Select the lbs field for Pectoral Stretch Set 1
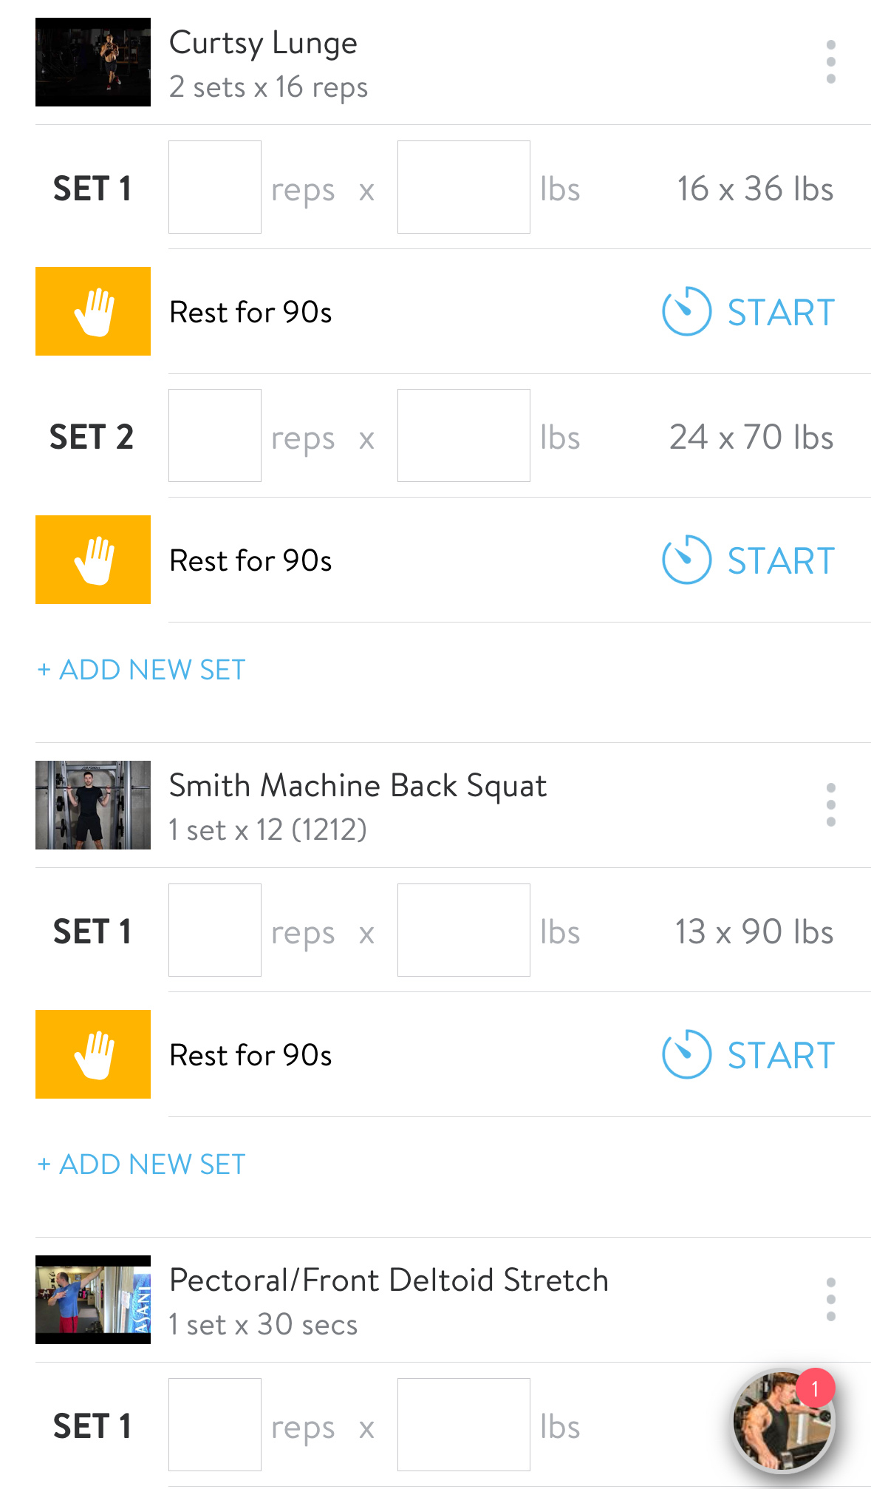 coord(464,1425)
